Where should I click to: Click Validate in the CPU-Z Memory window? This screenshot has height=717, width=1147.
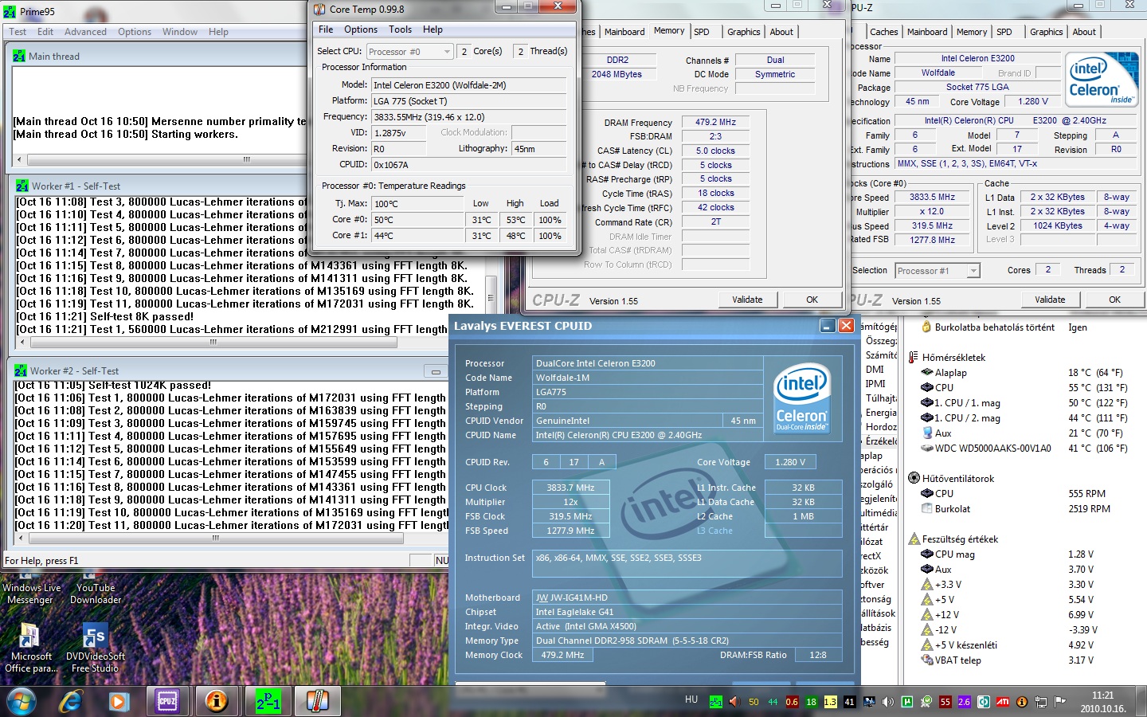(x=747, y=300)
